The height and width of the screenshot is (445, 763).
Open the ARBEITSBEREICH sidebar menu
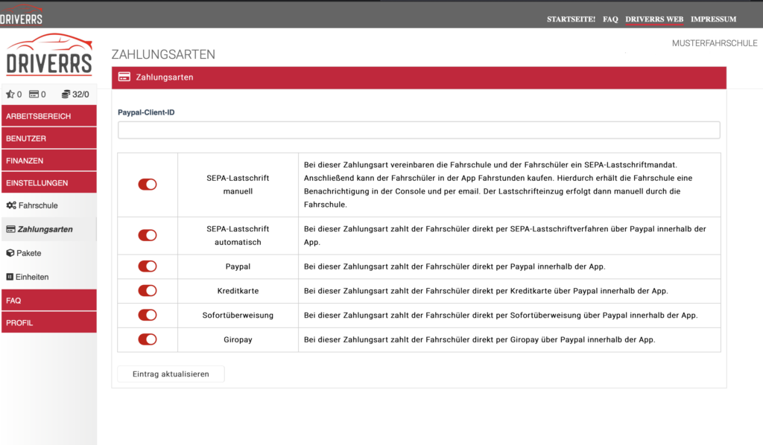click(49, 116)
